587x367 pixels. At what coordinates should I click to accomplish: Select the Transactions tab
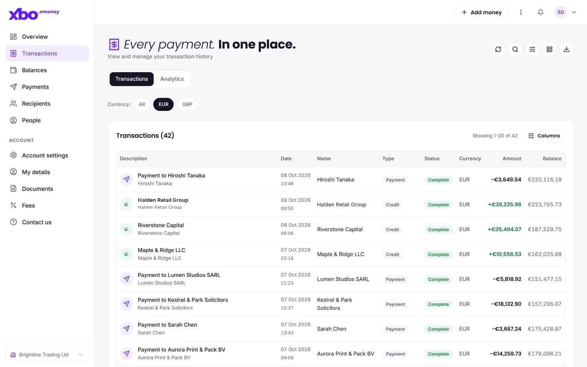point(132,79)
